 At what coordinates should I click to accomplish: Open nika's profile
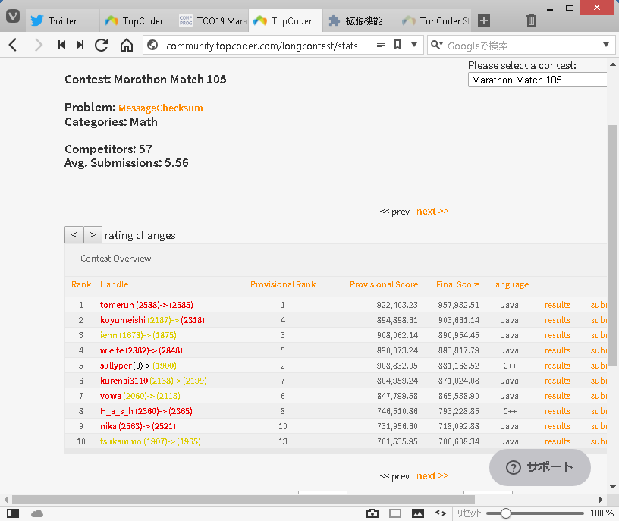108,426
